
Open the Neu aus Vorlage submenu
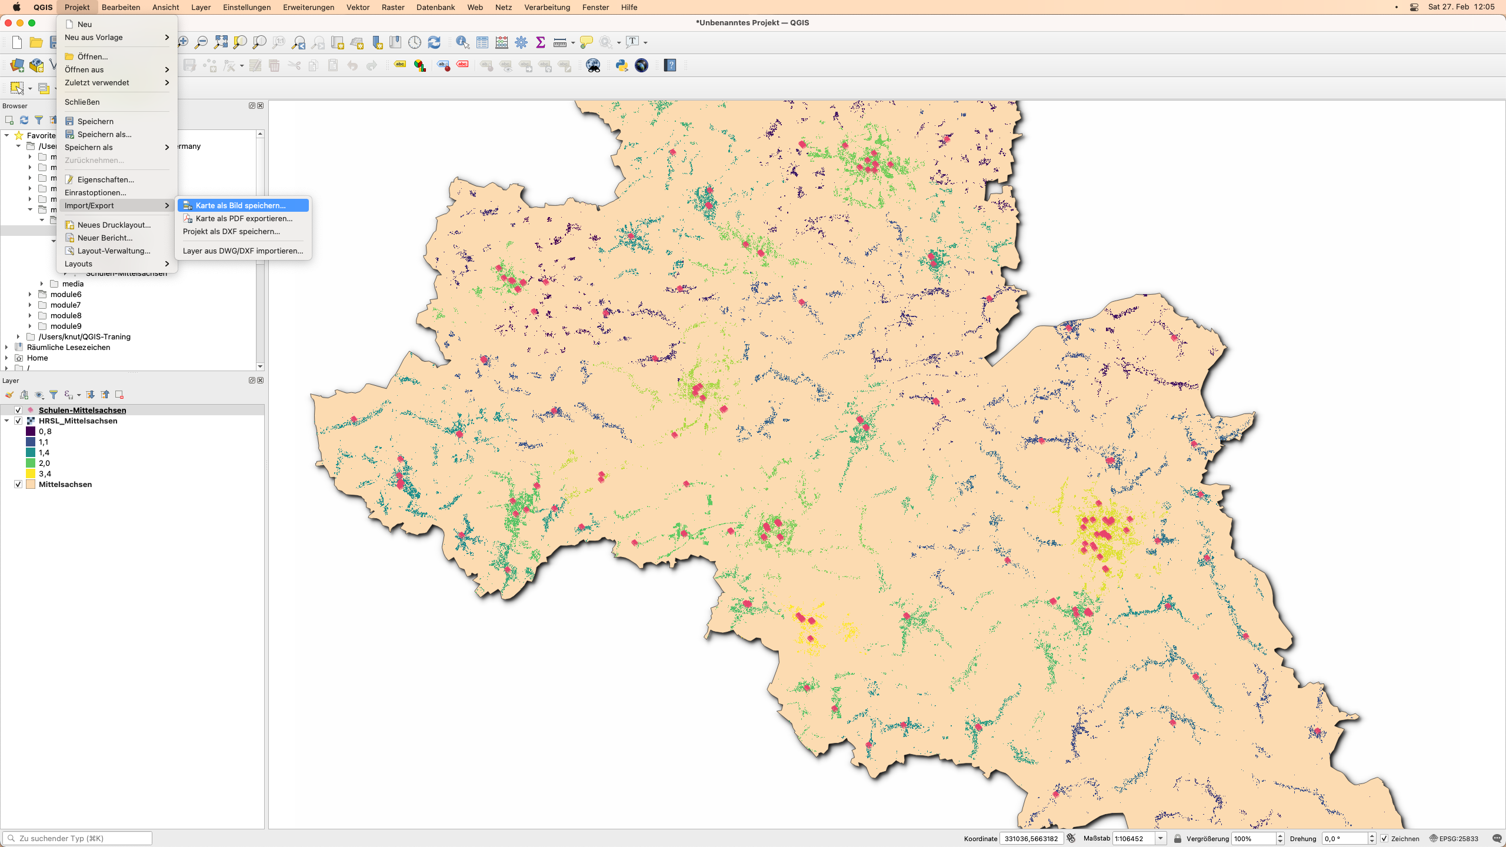click(x=116, y=37)
